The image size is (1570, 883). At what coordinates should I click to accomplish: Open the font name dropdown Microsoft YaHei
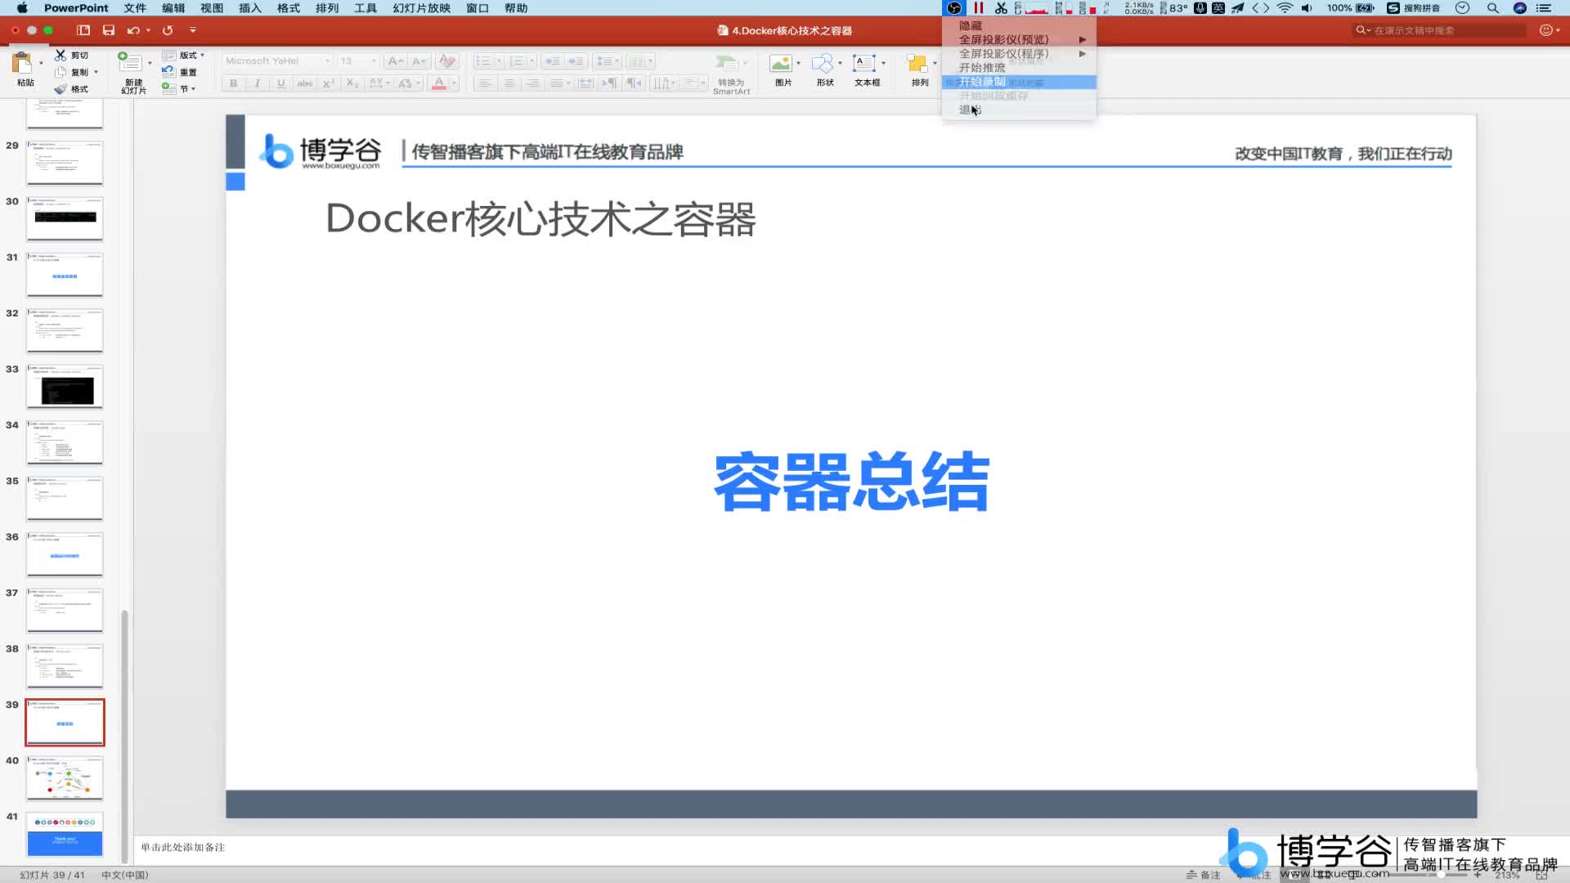tap(328, 61)
